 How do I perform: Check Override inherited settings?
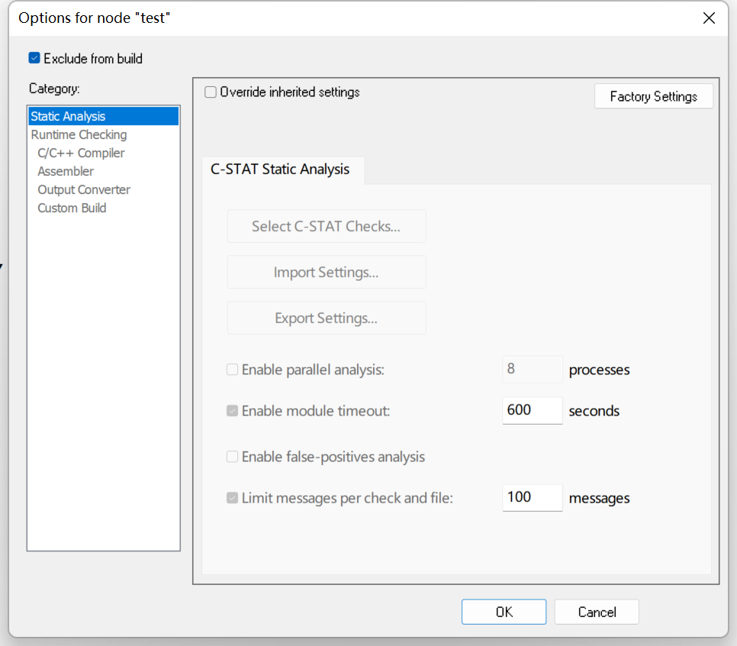pyautogui.click(x=211, y=92)
